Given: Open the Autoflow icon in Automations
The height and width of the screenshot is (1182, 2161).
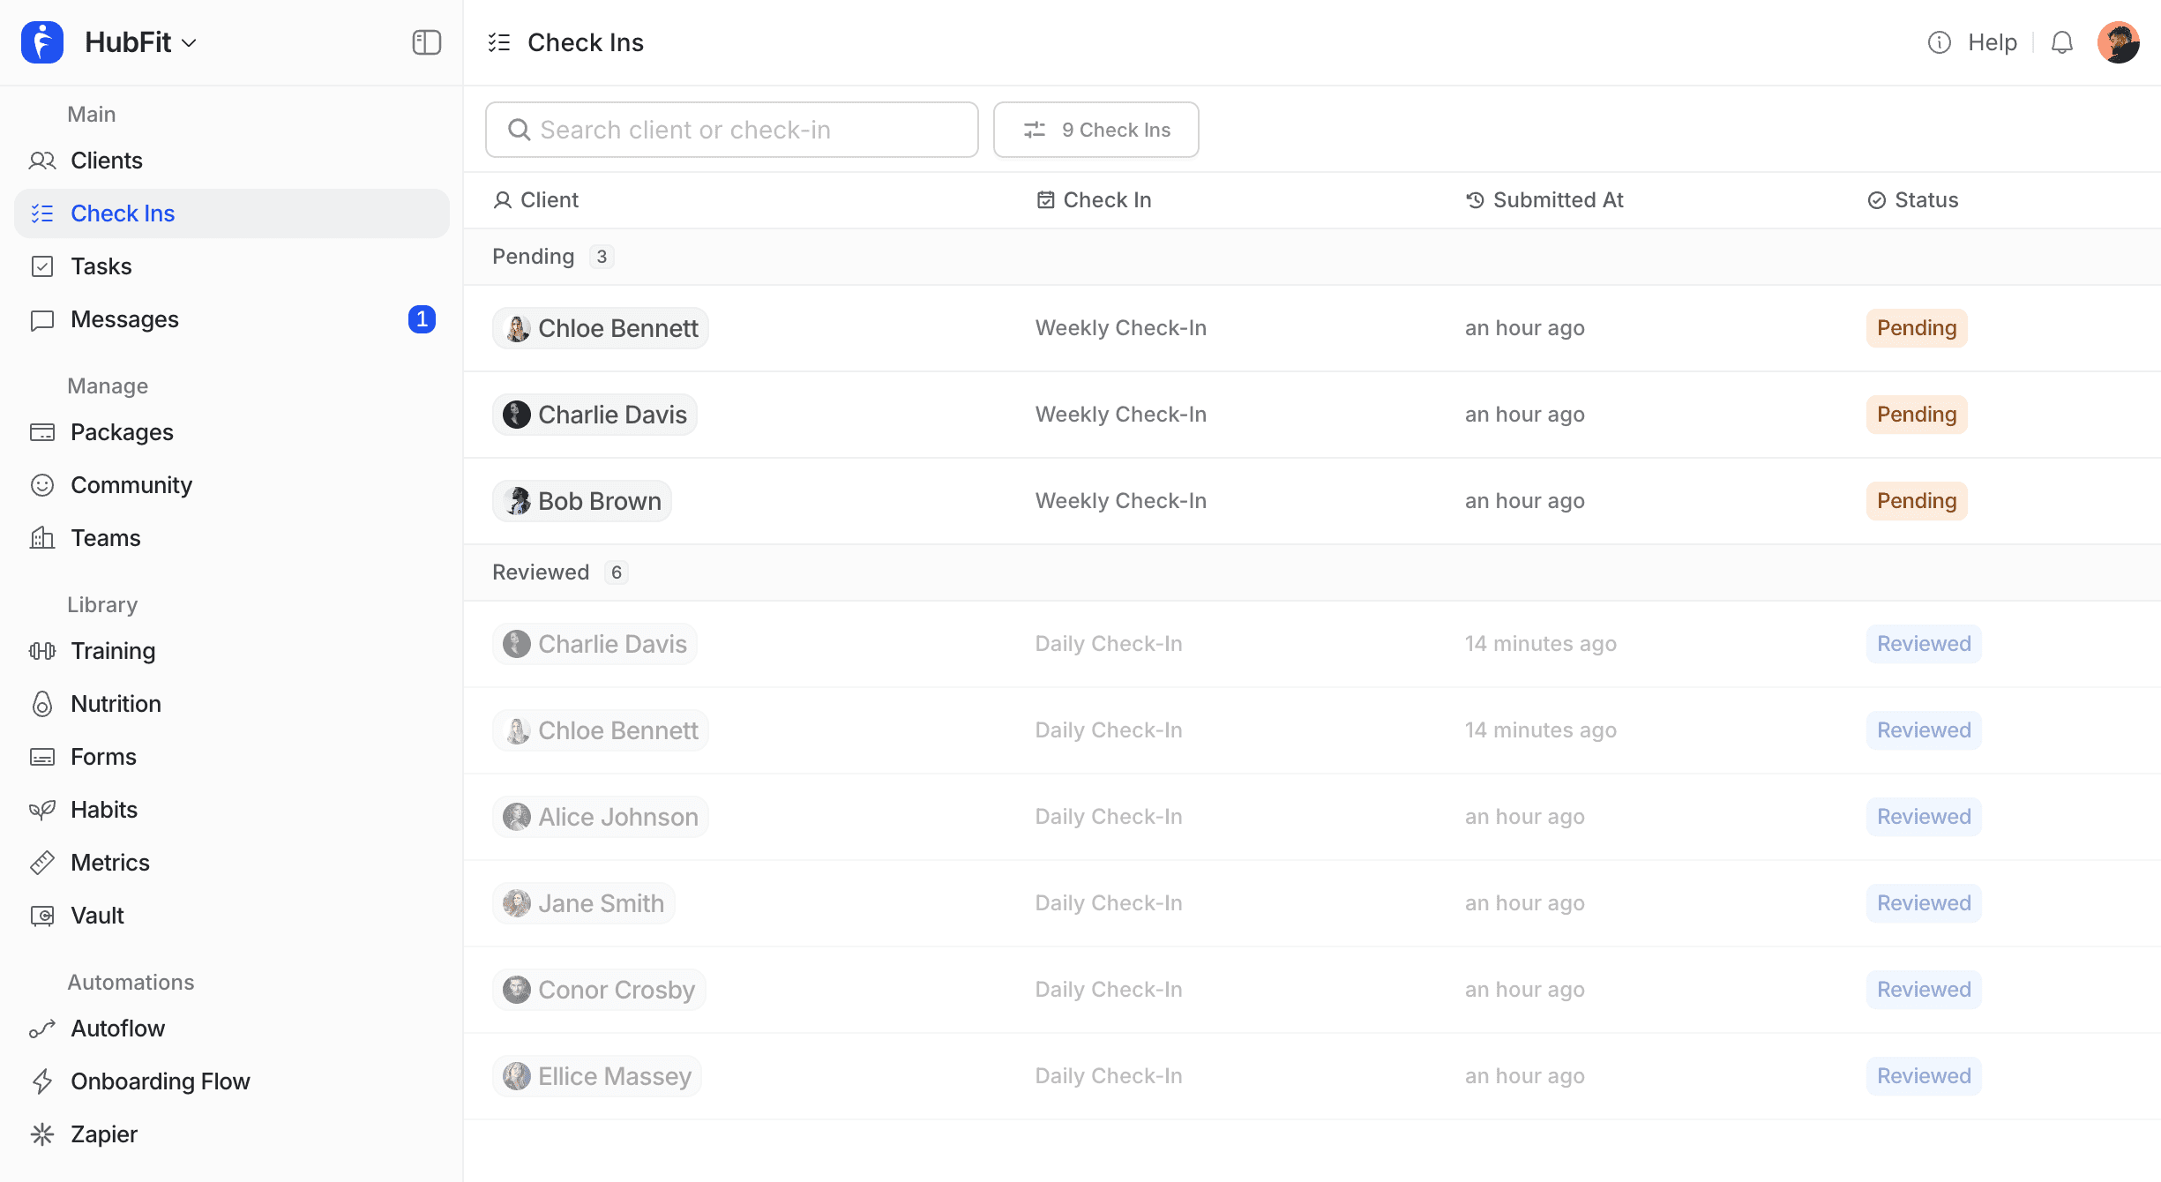Looking at the screenshot, I should pos(42,1029).
